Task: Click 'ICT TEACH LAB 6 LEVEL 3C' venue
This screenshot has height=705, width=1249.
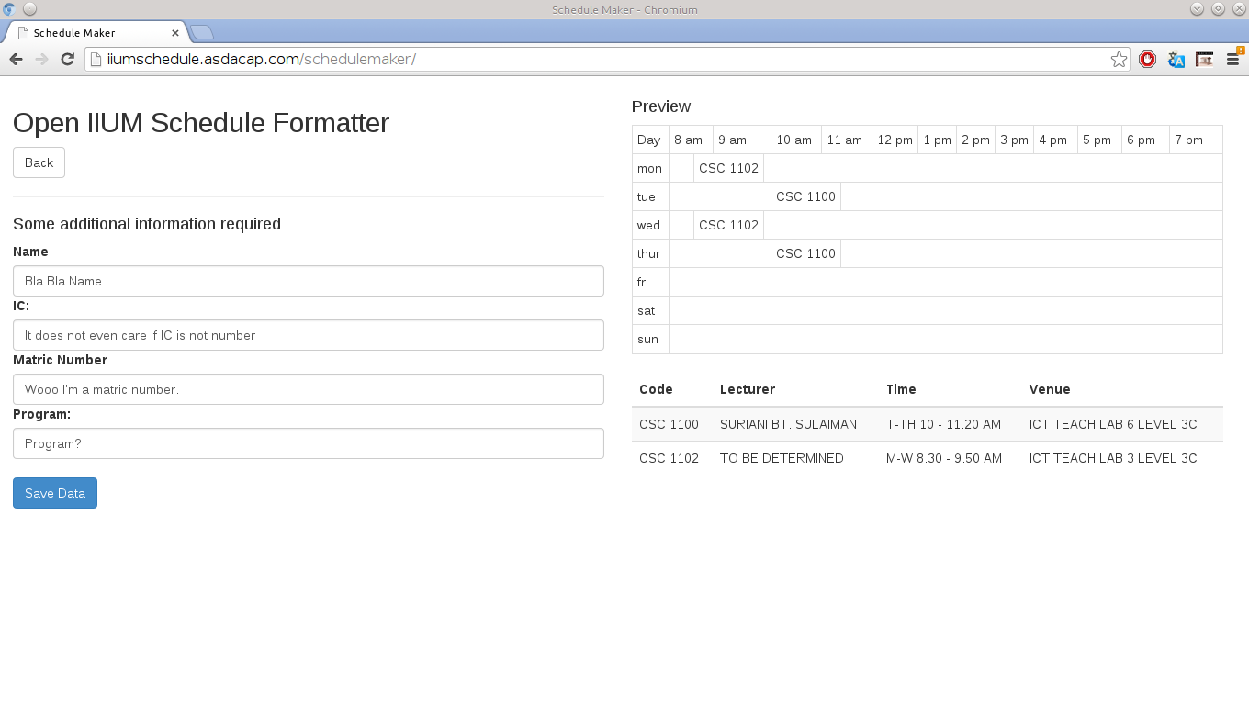Action: (1113, 424)
